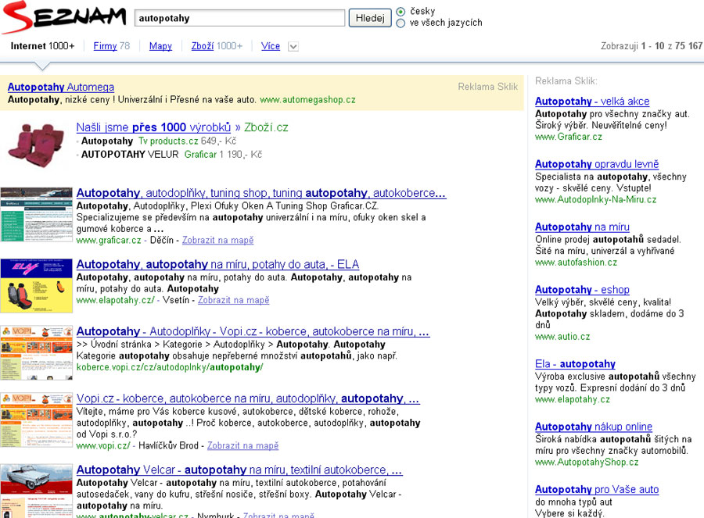Open sidebar ad Autopotahy - eshop
Viewport: 704px width, 518px height.
coord(582,290)
